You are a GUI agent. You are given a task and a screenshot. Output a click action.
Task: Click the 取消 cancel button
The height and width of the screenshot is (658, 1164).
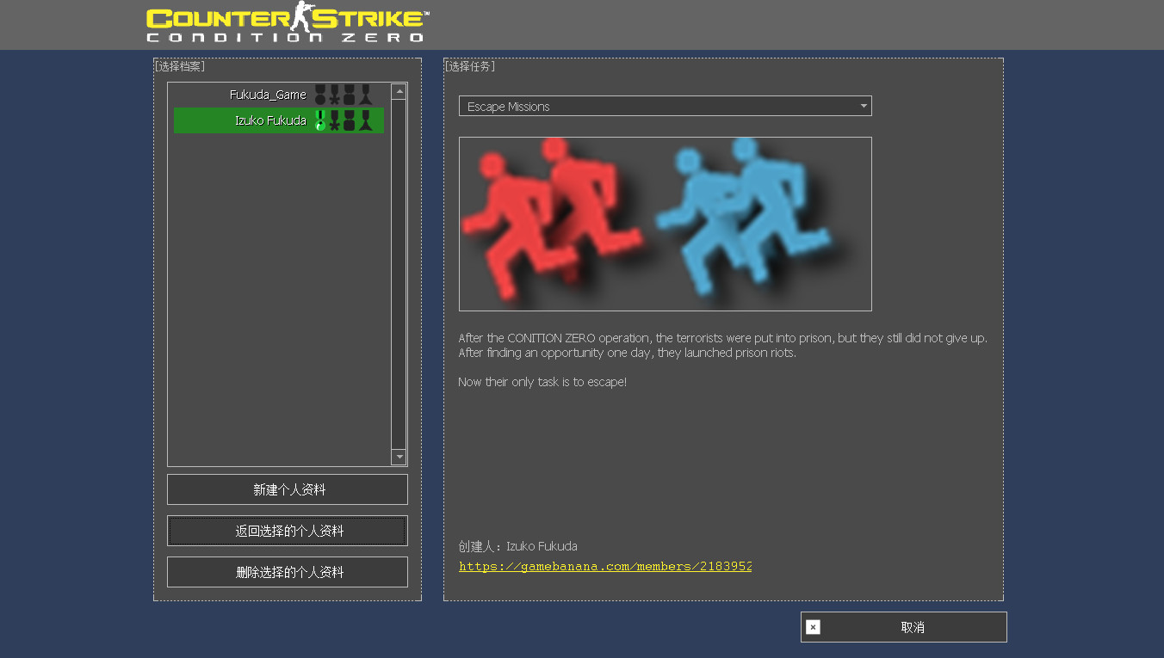coord(913,627)
